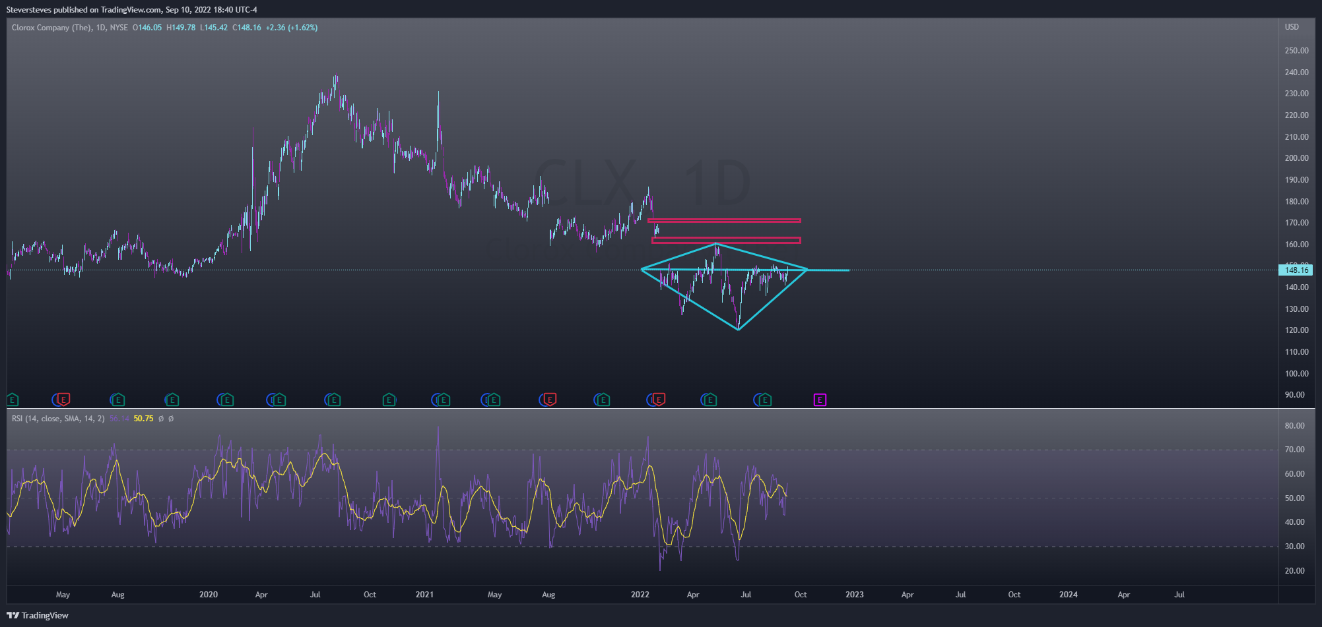1322x627 pixels.
Task: Click the red earnings marker for May 2019
Action: [x=63, y=400]
